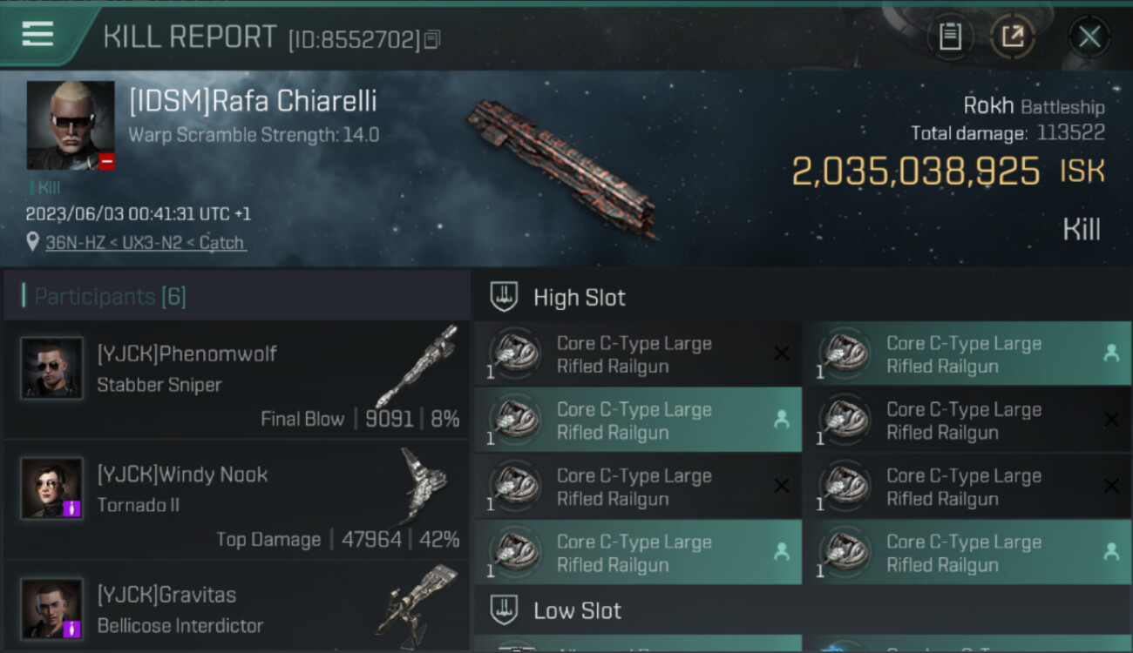Click the Low Slot section header
The height and width of the screenshot is (653, 1133).
pyautogui.click(x=577, y=611)
